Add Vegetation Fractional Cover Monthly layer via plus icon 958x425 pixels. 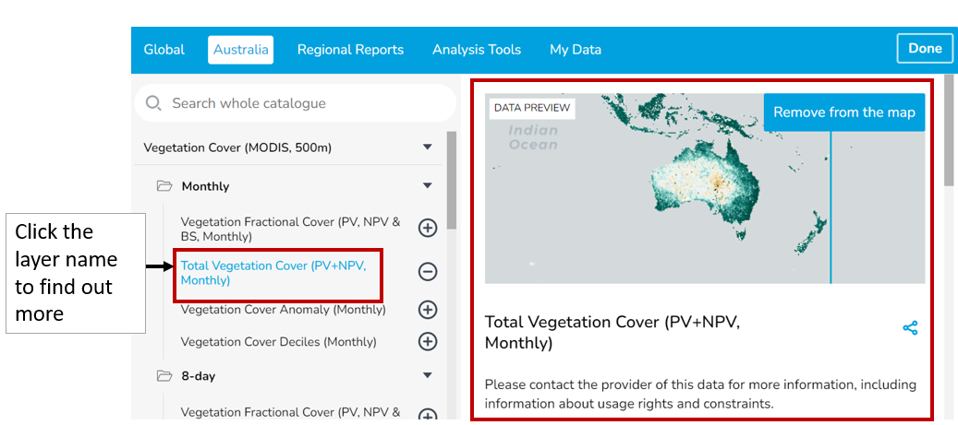pos(428,228)
